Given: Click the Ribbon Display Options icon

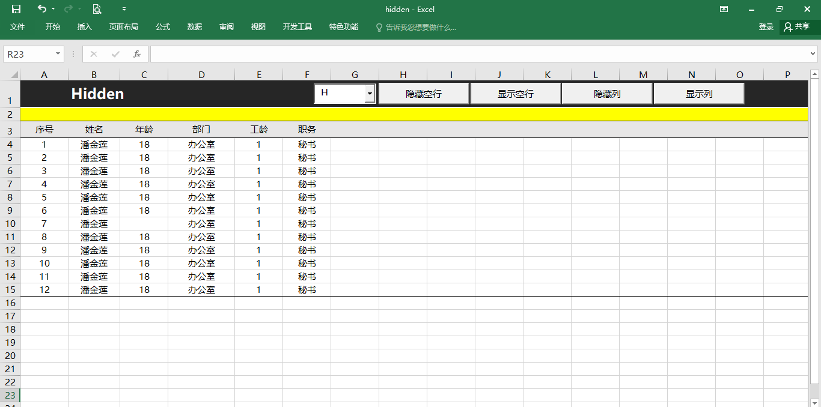Looking at the screenshot, I should [x=724, y=9].
